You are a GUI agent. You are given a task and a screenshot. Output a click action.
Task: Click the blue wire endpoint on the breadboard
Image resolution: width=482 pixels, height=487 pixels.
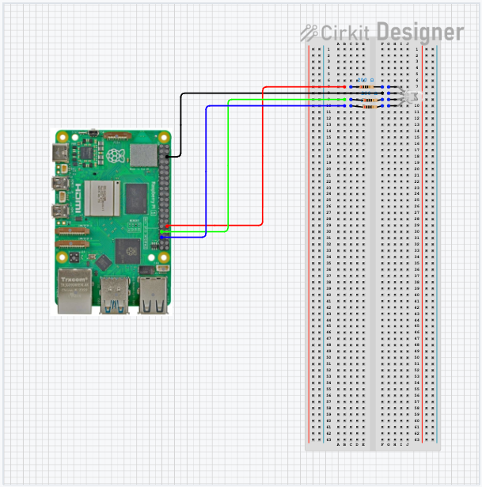344,106
